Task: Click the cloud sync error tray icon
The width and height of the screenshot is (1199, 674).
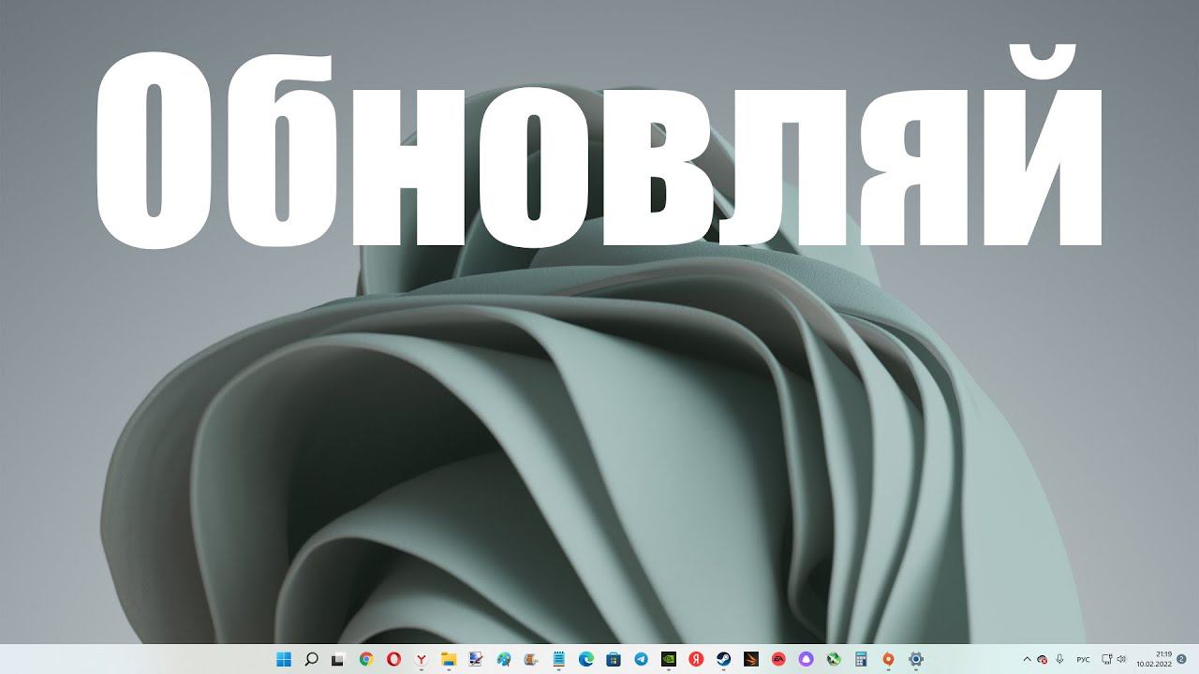Action: click(1042, 659)
